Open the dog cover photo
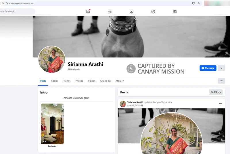The width and height of the screenshot is (230, 154). 131,36
